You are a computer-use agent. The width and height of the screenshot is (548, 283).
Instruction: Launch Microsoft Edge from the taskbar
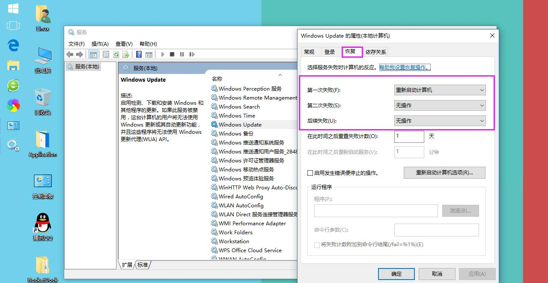[13, 45]
